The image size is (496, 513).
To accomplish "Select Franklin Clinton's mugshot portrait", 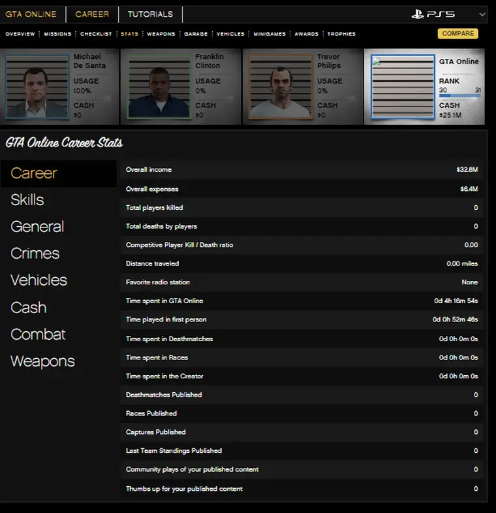I will point(159,87).
